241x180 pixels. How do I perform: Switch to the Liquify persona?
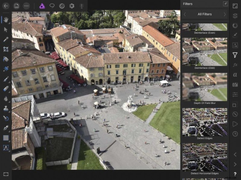click(62, 6)
